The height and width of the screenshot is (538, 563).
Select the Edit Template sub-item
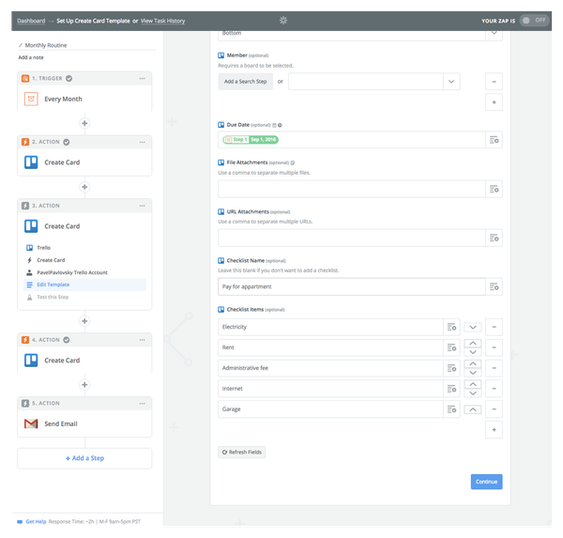(84, 284)
